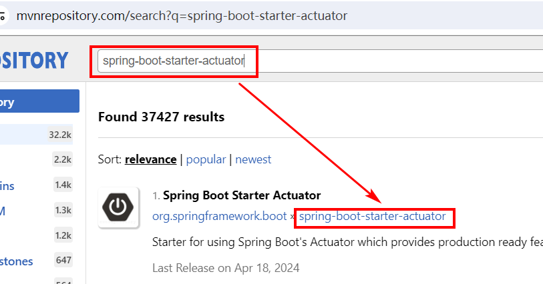Click the site info icon in address bar
The image size is (543, 284).
3,16
